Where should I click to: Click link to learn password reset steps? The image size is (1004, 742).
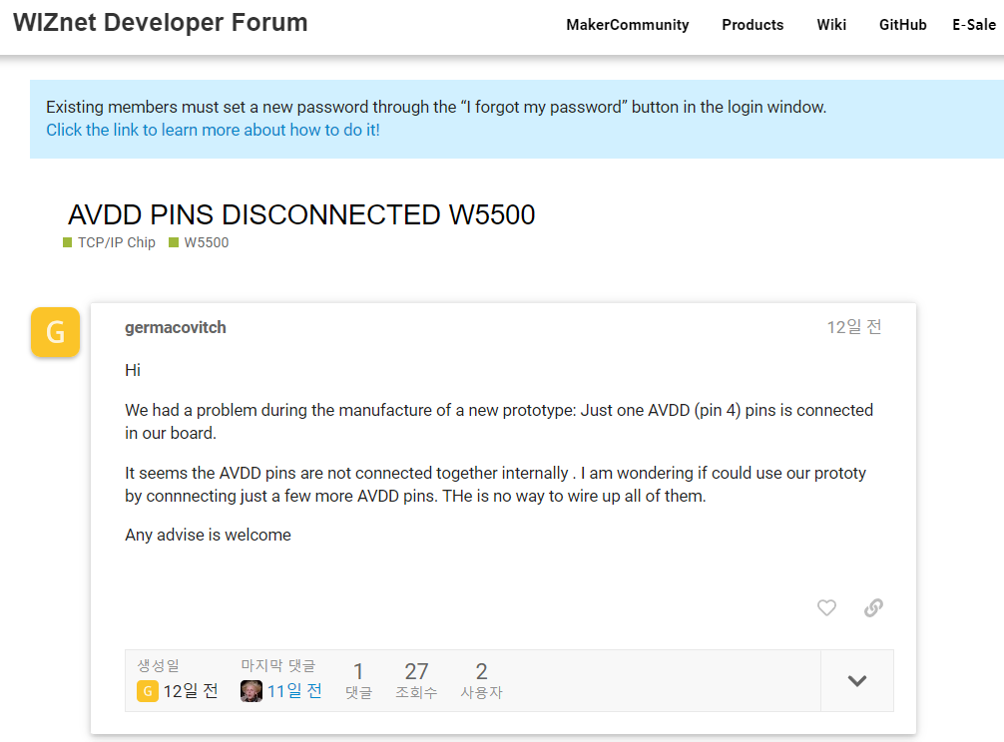point(213,130)
